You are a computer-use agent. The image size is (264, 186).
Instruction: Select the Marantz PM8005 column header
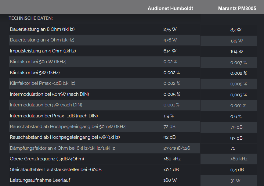pos(237,9)
